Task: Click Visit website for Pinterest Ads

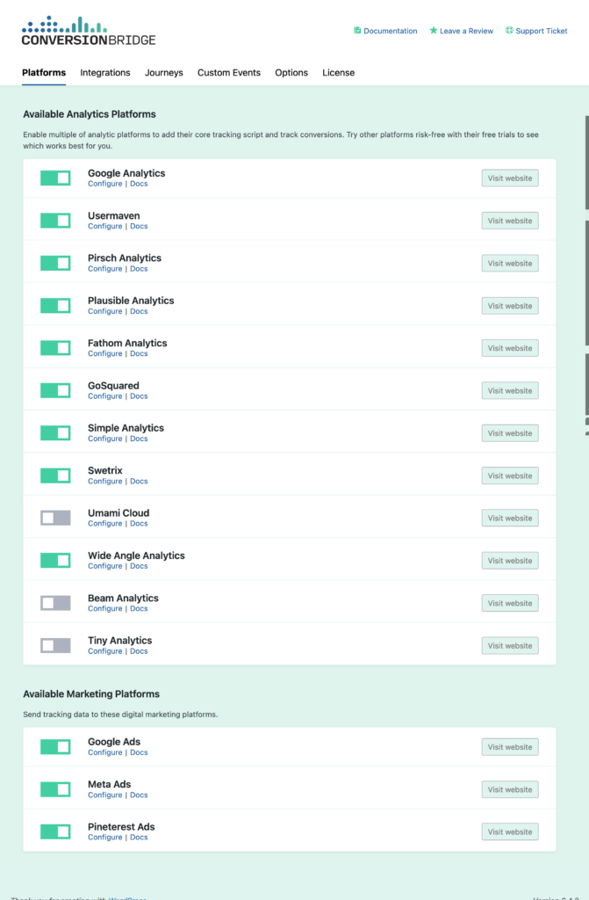Action: 509,831
